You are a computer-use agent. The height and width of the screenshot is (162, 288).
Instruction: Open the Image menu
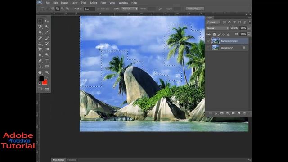(64, 3)
